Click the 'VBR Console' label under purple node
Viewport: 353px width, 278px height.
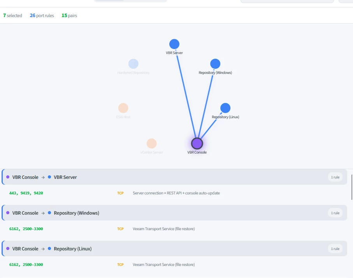coord(197,152)
